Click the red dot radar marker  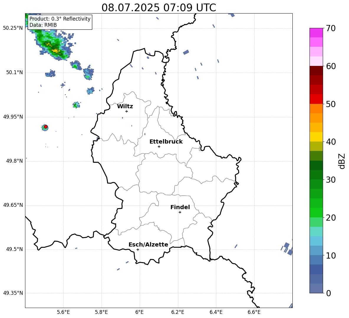46,127
